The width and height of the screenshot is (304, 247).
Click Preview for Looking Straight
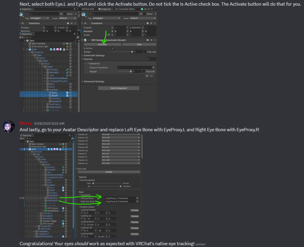[134, 210]
